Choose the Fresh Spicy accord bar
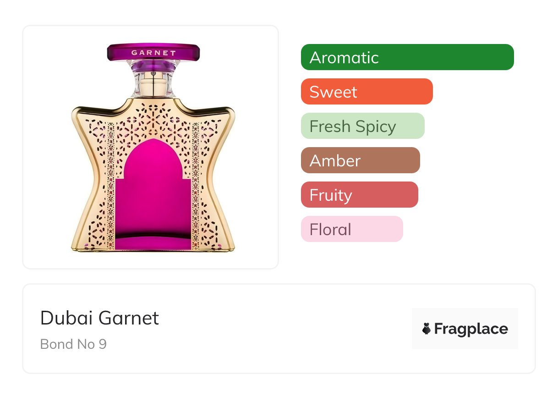The width and height of the screenshot is (558, 396). coord(362,126)
